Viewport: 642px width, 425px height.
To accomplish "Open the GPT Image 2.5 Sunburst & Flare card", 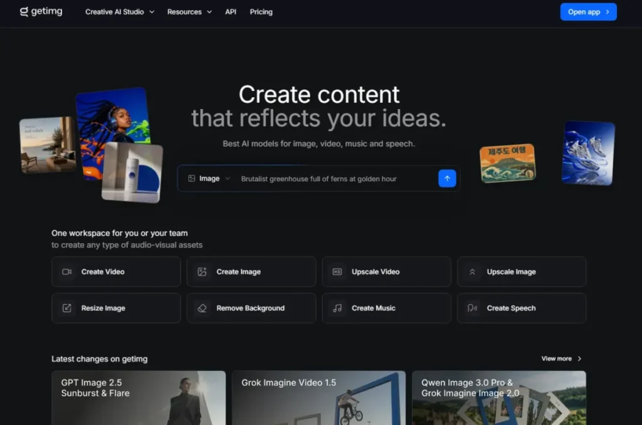I will coord(139,398).
